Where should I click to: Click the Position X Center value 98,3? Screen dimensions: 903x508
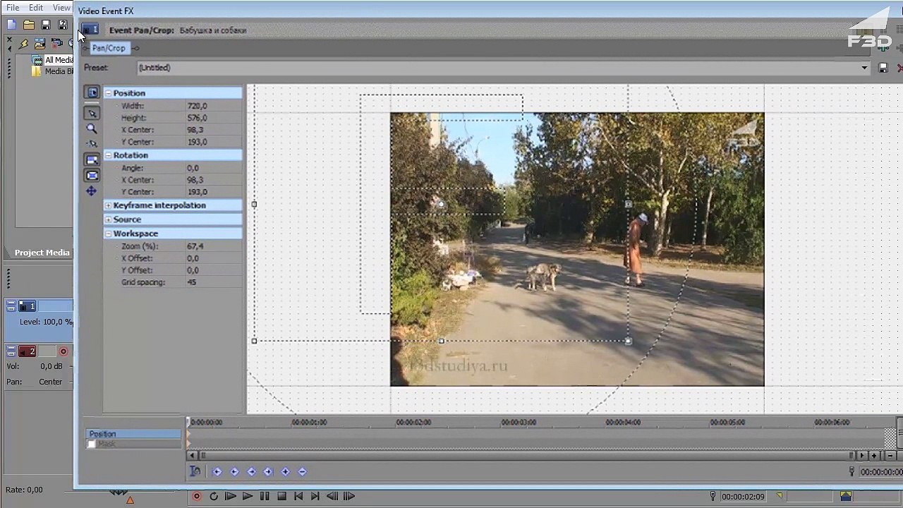point(195,130)
